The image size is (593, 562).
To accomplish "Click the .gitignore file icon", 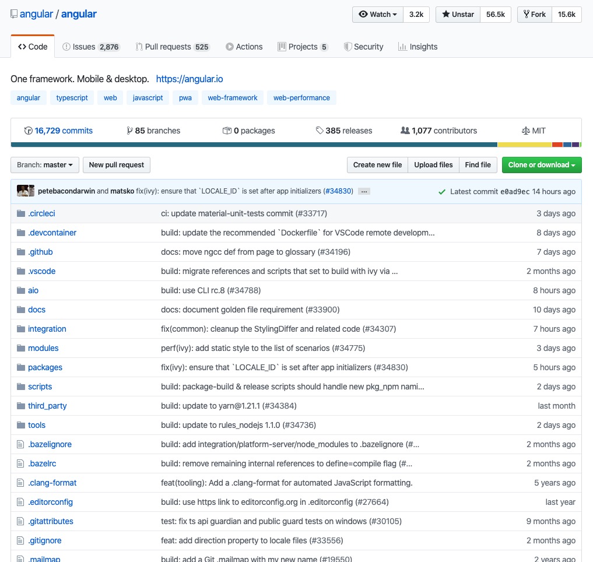I will pyautogui.click(x=20, y=541).
